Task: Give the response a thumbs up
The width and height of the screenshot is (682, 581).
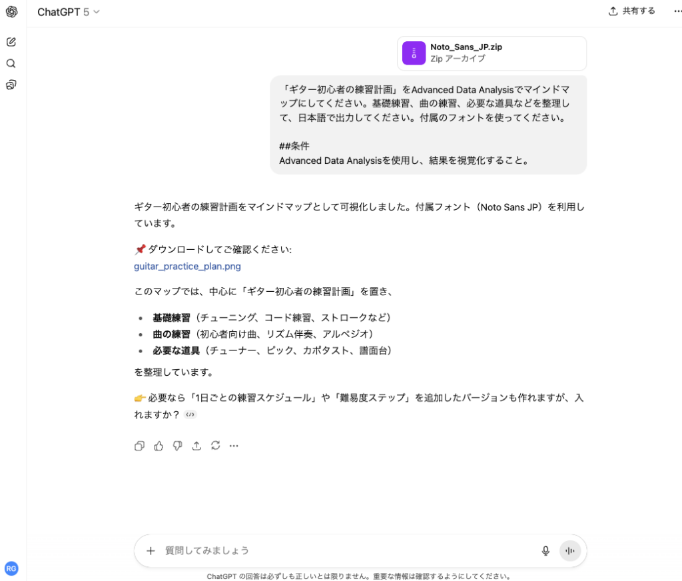Action: [x=159, y=446]
